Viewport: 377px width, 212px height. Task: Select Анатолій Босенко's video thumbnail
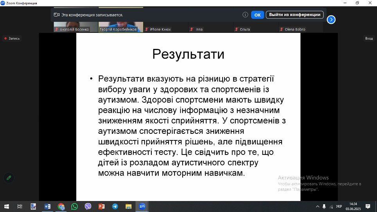coord(75,27)
